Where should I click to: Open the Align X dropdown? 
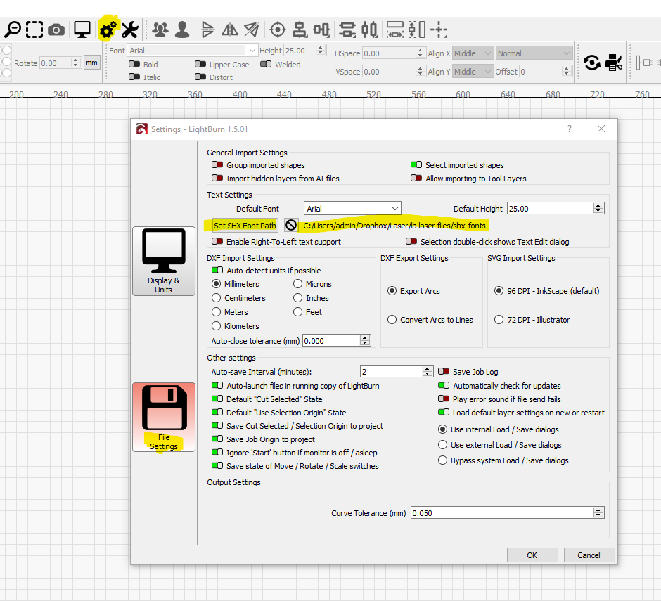click(x=473, y=53)
